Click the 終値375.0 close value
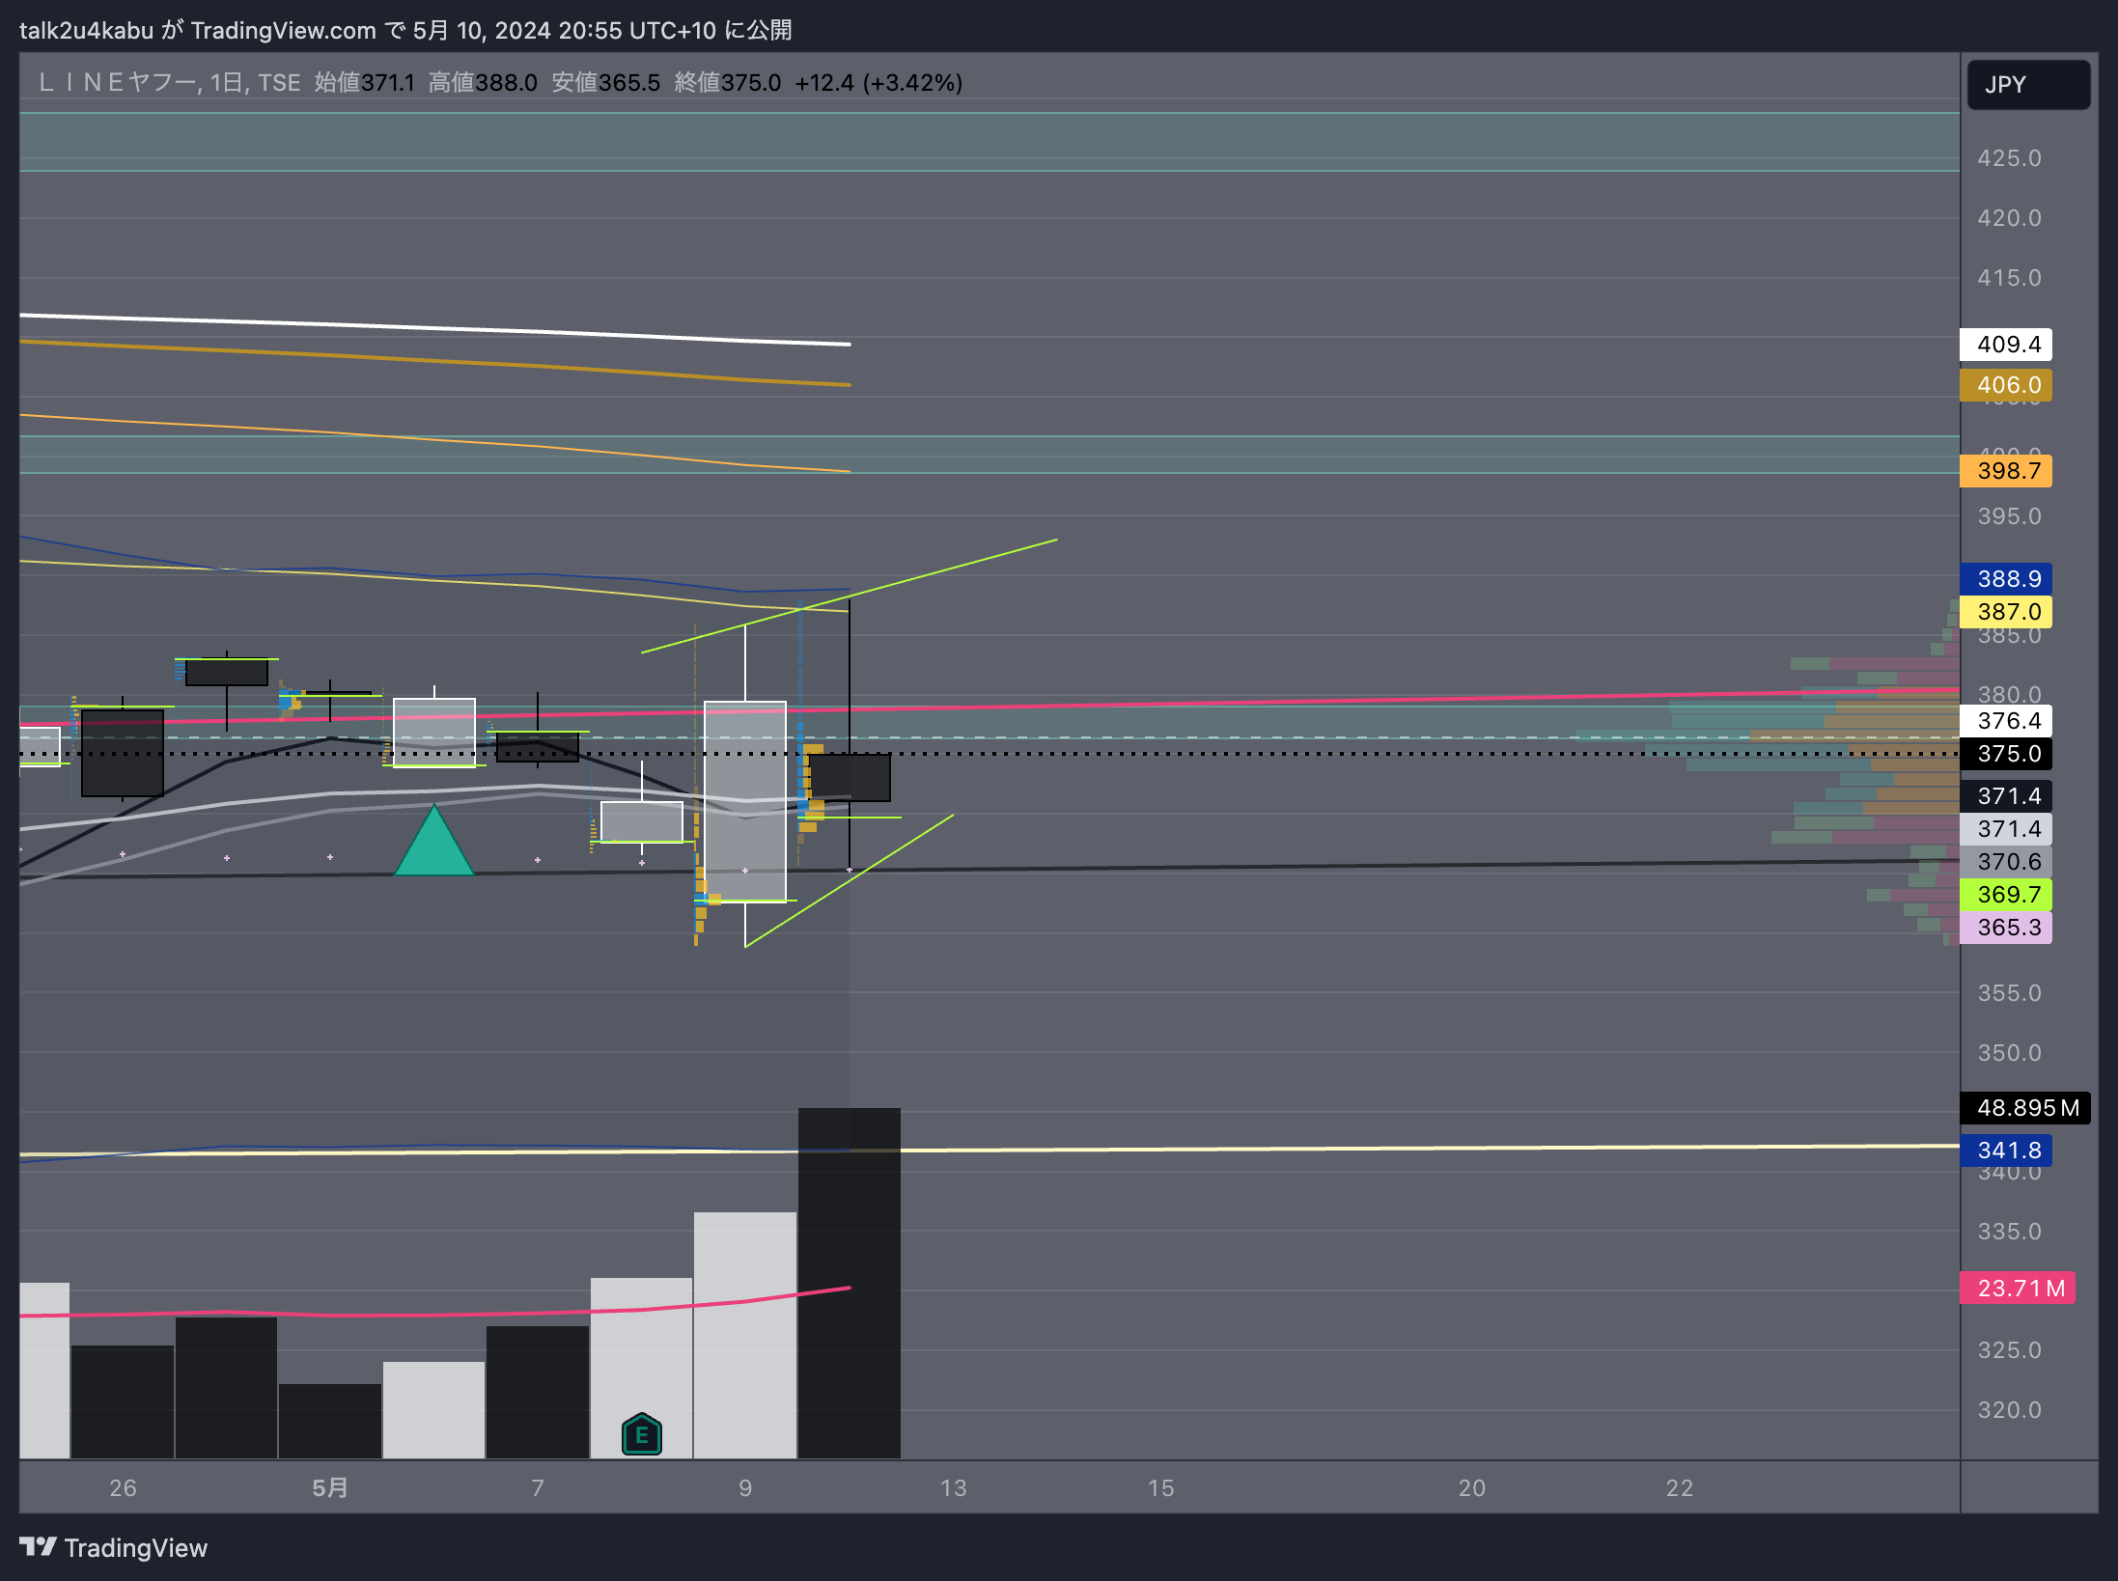2118x1581 pixels. 728,83
